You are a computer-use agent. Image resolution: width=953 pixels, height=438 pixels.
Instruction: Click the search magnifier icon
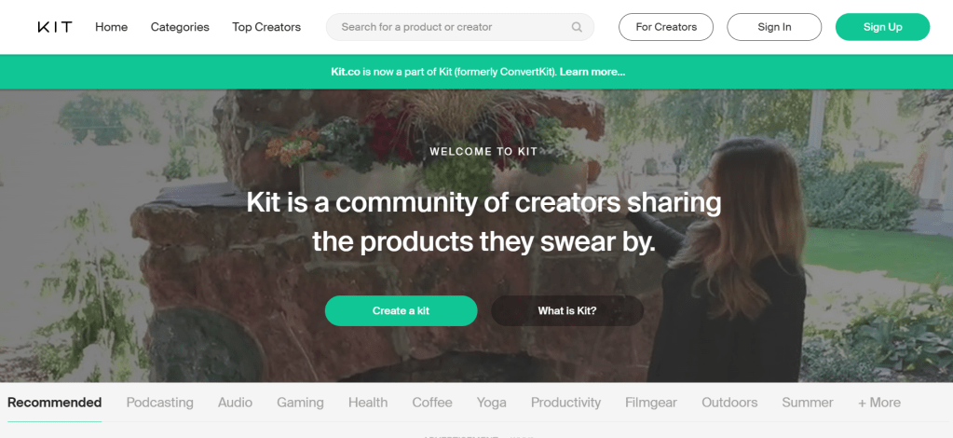pos(578,27)
